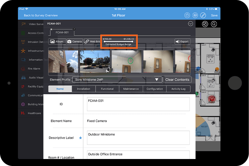Open Information Technology sidebar icon
Image resolution: width=249 pixels, height=166 pixels.
pyautogui.click(x=24, y=60)
